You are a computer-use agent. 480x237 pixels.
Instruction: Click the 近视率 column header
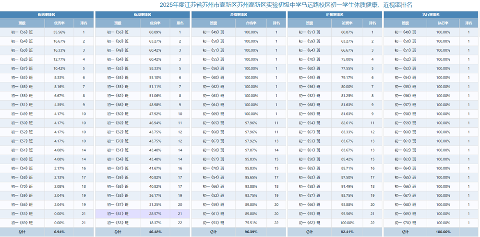(x=347, y=23)
